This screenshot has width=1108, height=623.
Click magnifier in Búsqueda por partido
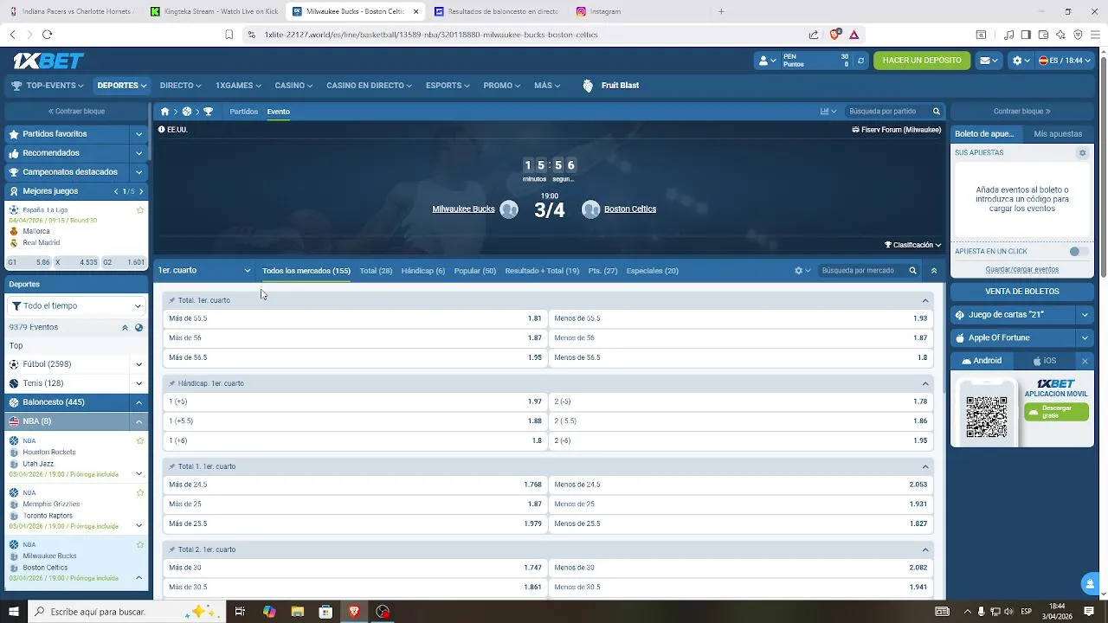coord(936,112)
